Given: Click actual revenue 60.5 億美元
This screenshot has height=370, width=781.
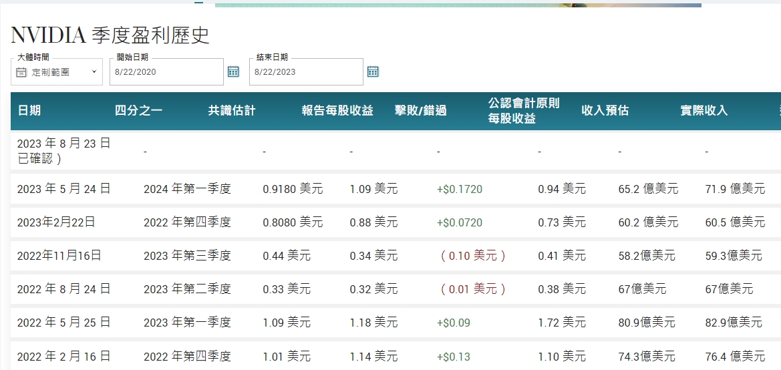Looking at the screenshot, I should pyautogui.click(x=735, y=222).
